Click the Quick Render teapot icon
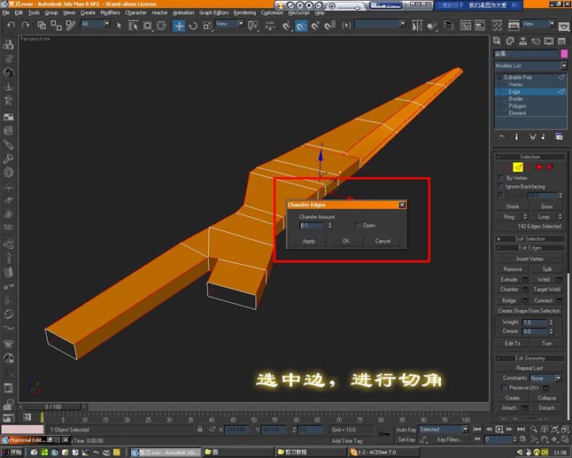Screen dimensions: 572x458 [564, 27]
